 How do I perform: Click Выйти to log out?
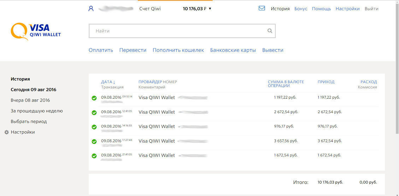point(371,8)
